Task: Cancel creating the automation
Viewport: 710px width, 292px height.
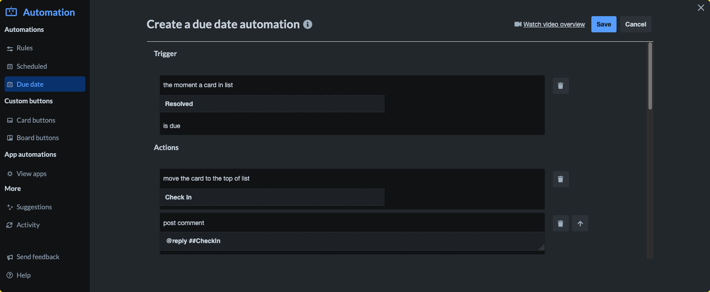Action: (x=635, y=24)
